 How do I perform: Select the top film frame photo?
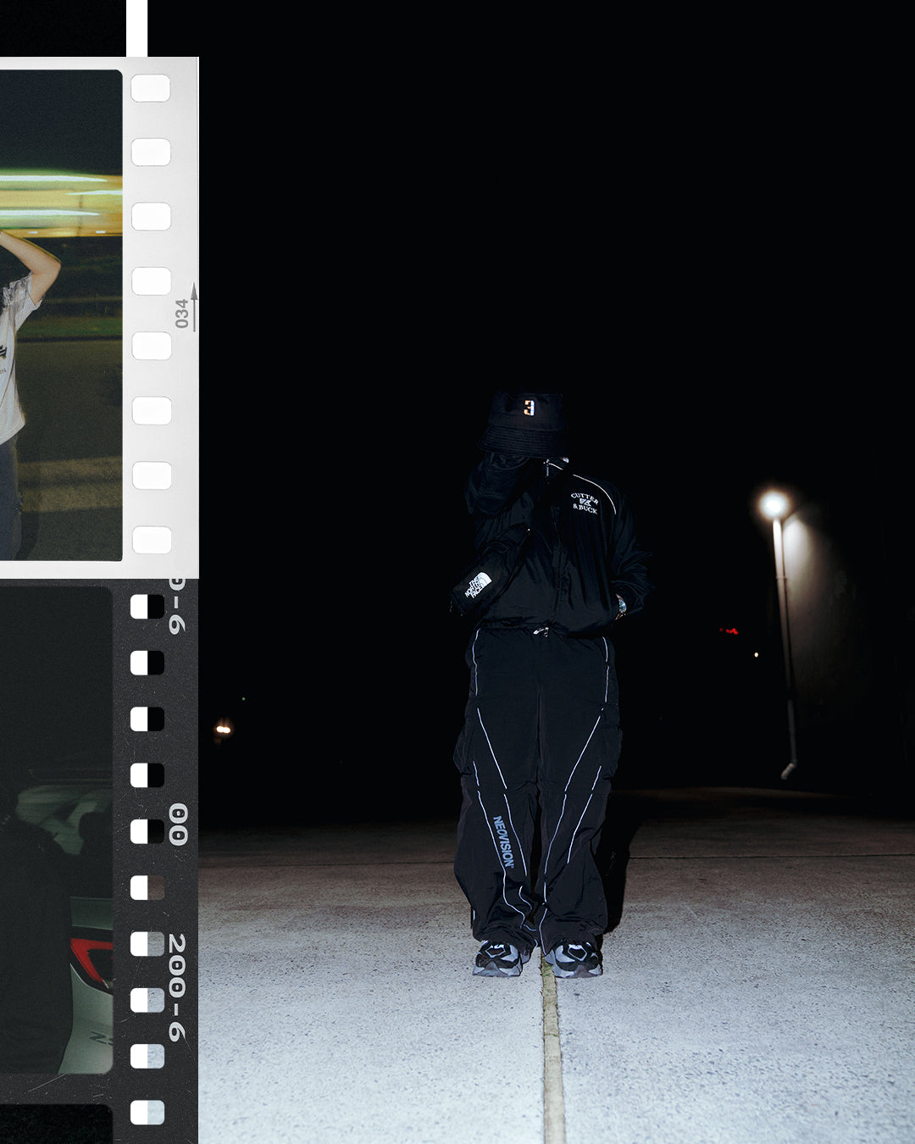[x=61, y=314]
